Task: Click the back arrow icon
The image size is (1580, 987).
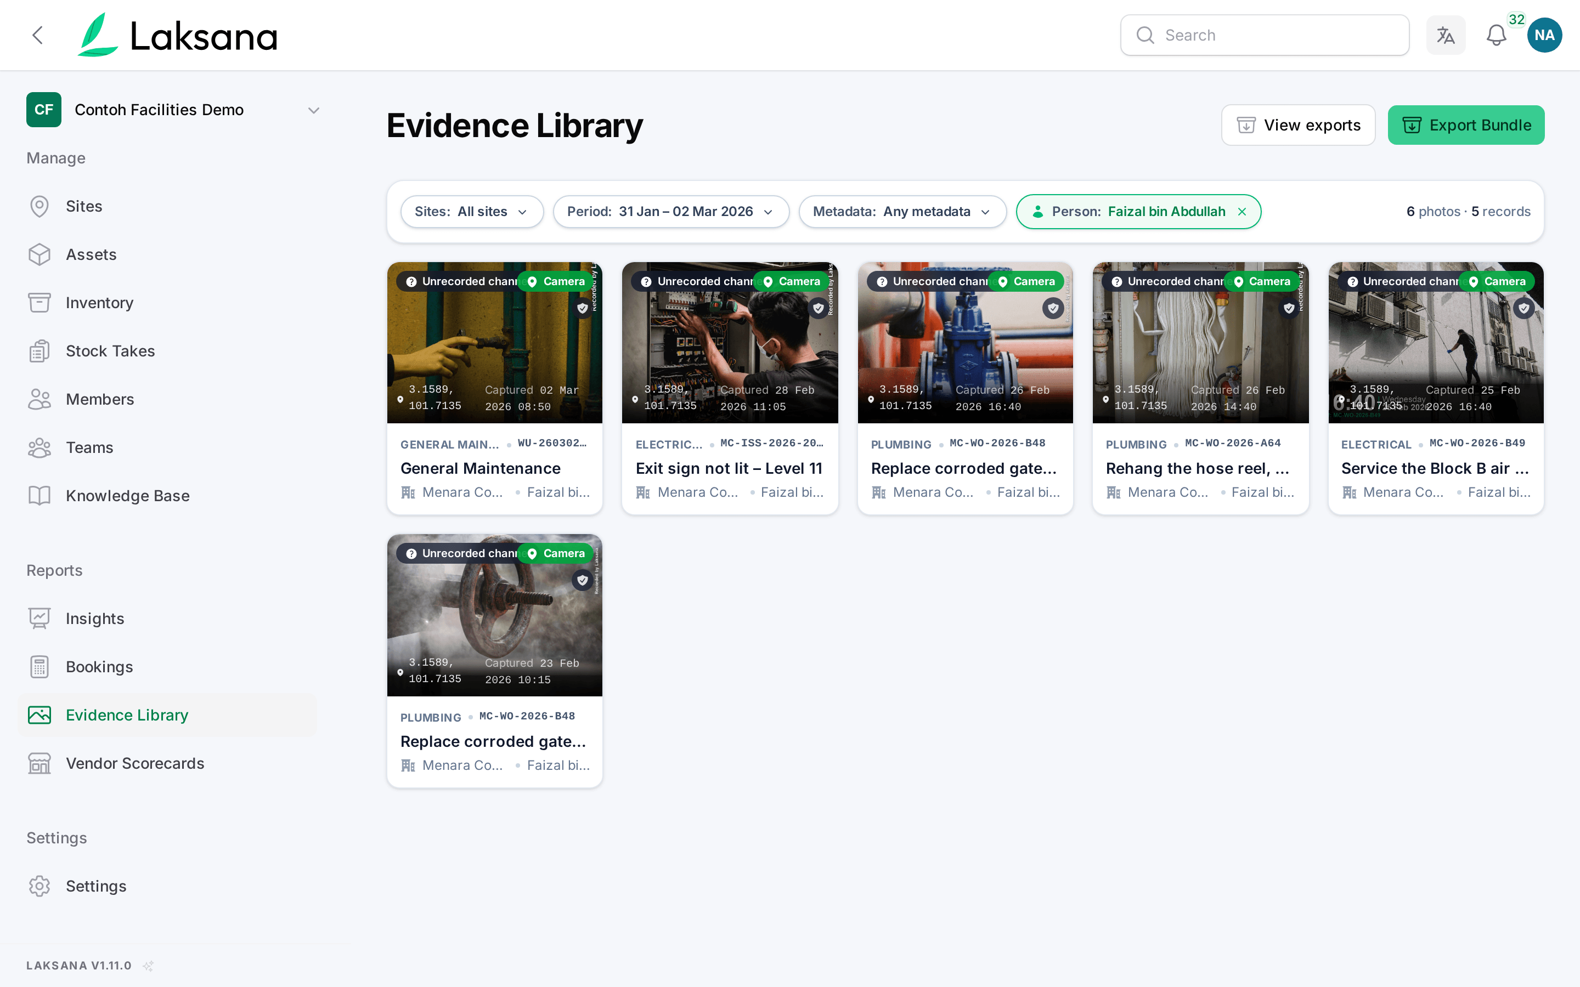Action: (x=38, y=35)
